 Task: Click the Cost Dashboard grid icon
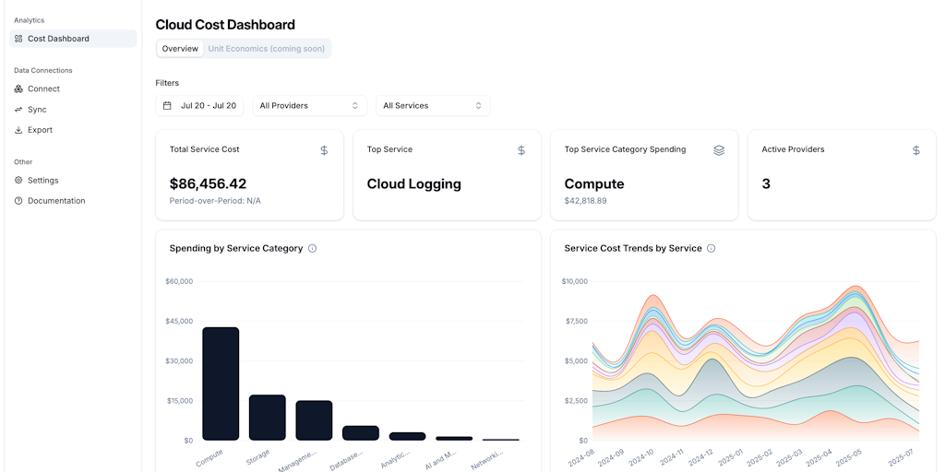click(18, 39)
